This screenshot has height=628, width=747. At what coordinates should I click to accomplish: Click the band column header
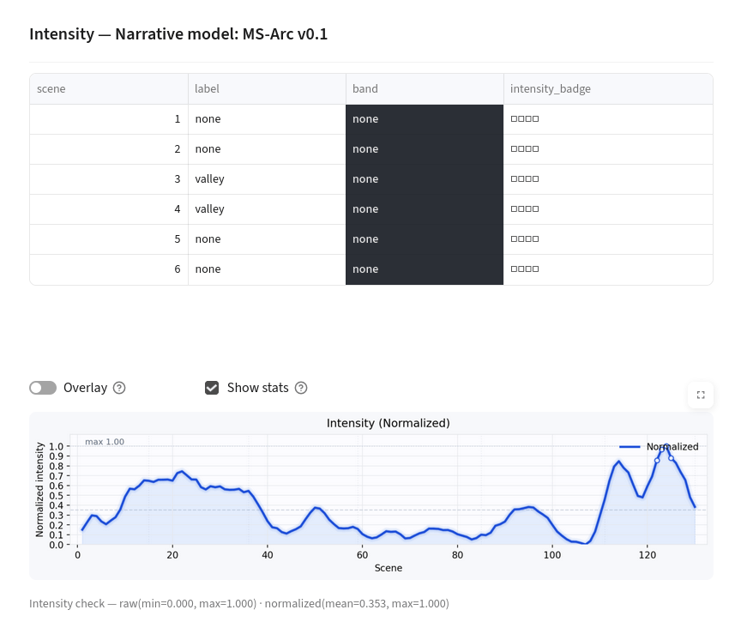click(425, 88)
